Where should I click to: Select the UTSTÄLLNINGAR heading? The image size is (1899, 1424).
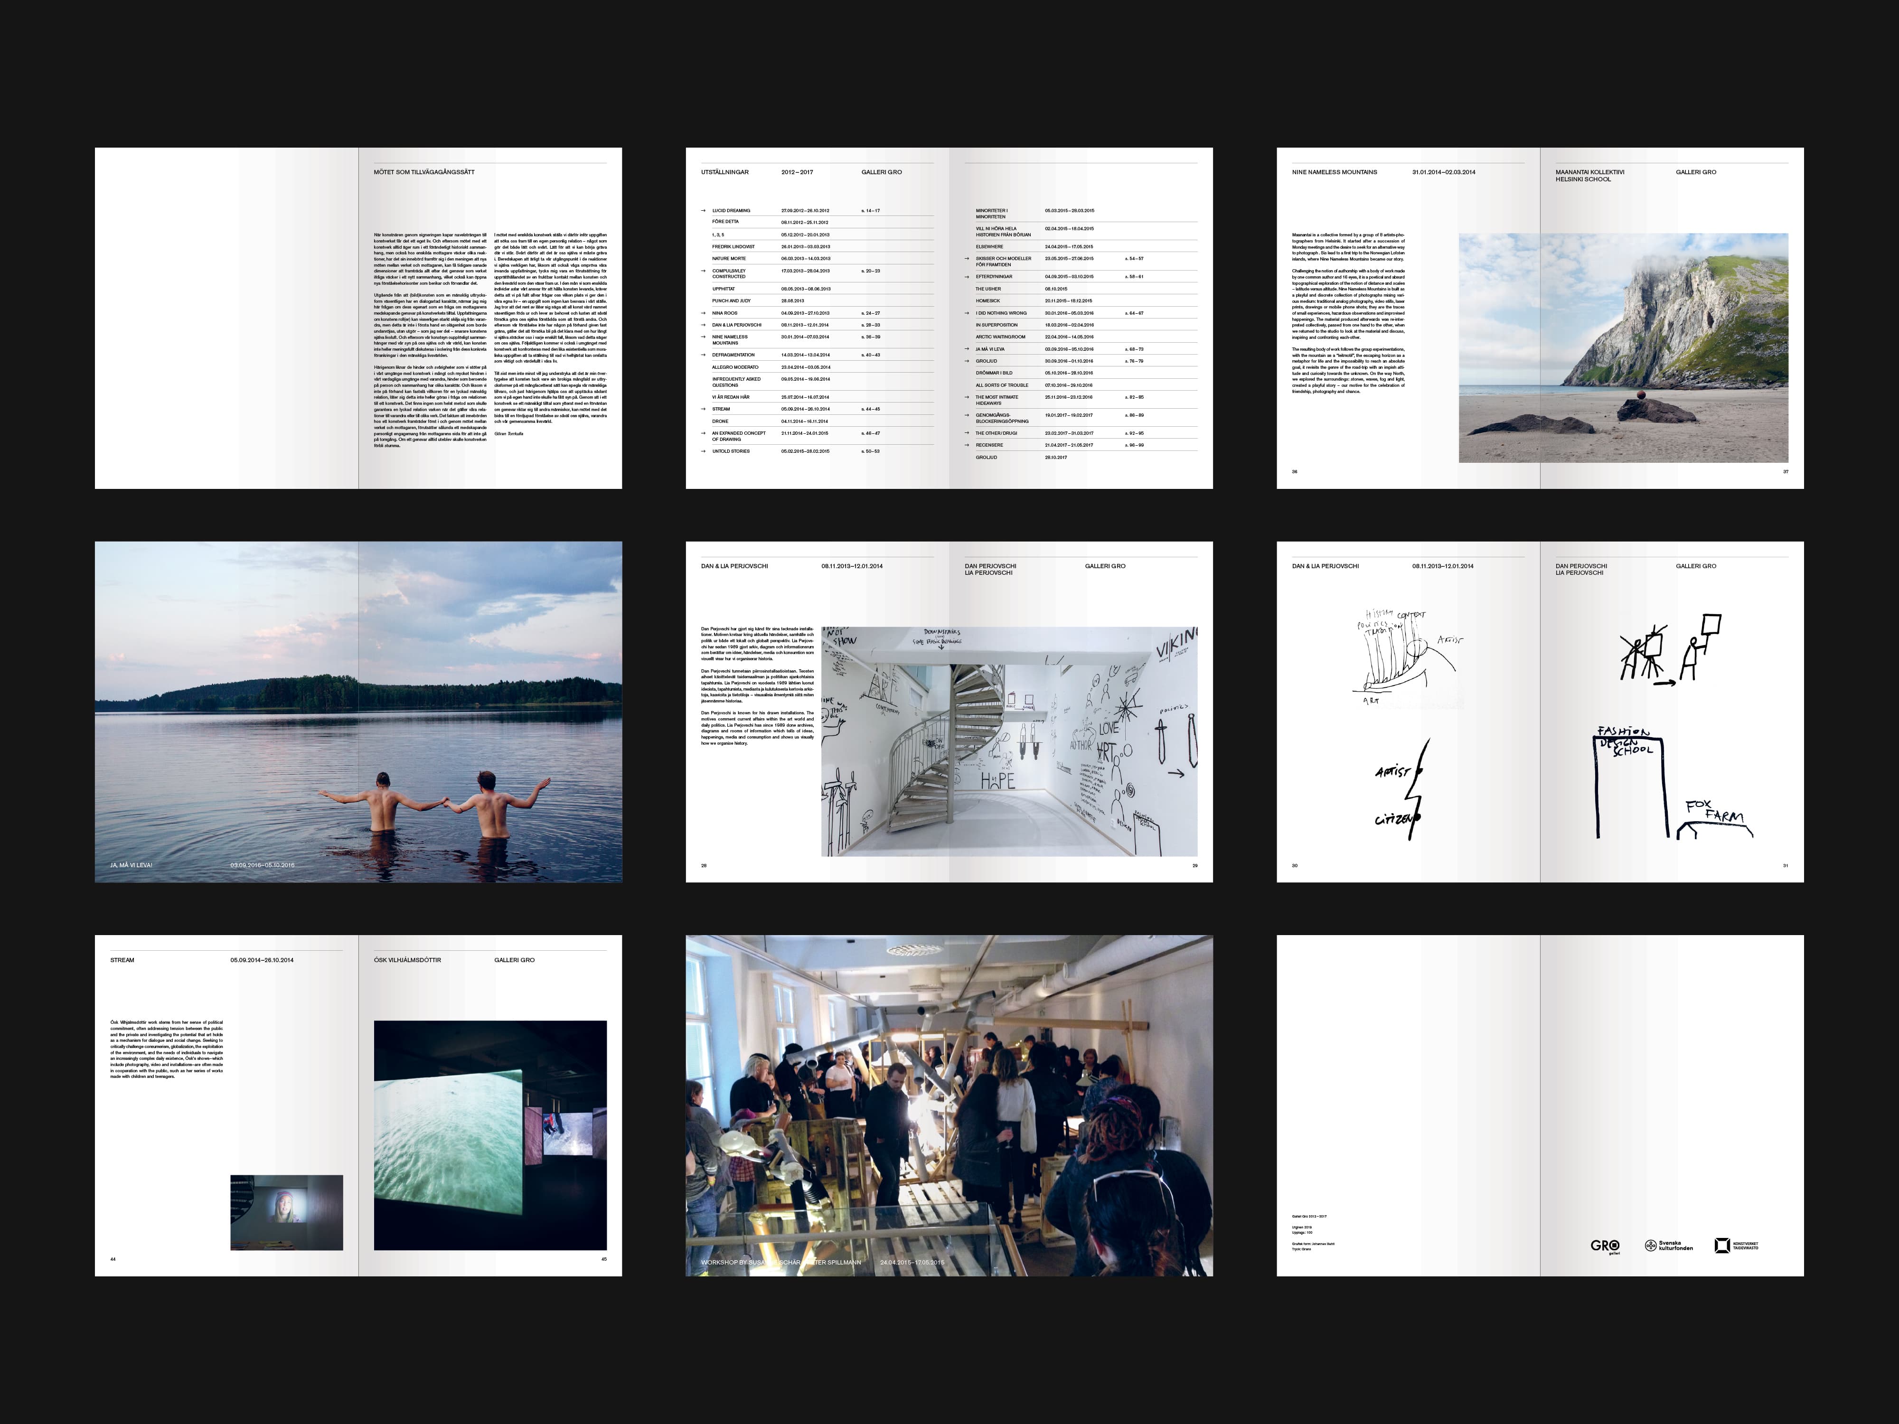point(724,172)
